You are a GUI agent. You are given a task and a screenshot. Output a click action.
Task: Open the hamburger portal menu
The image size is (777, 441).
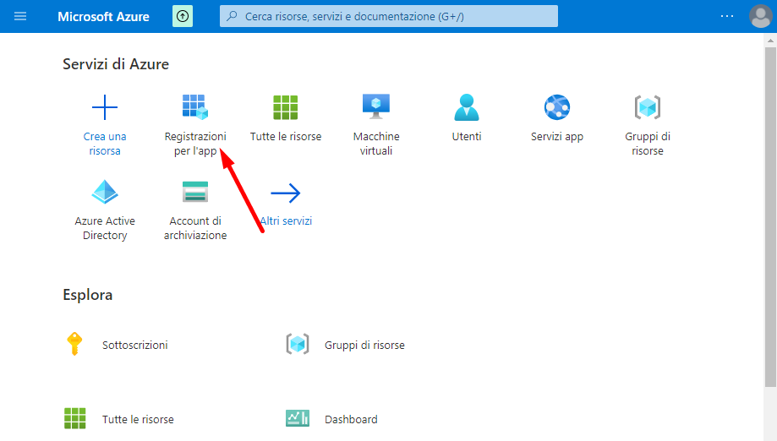20,16
